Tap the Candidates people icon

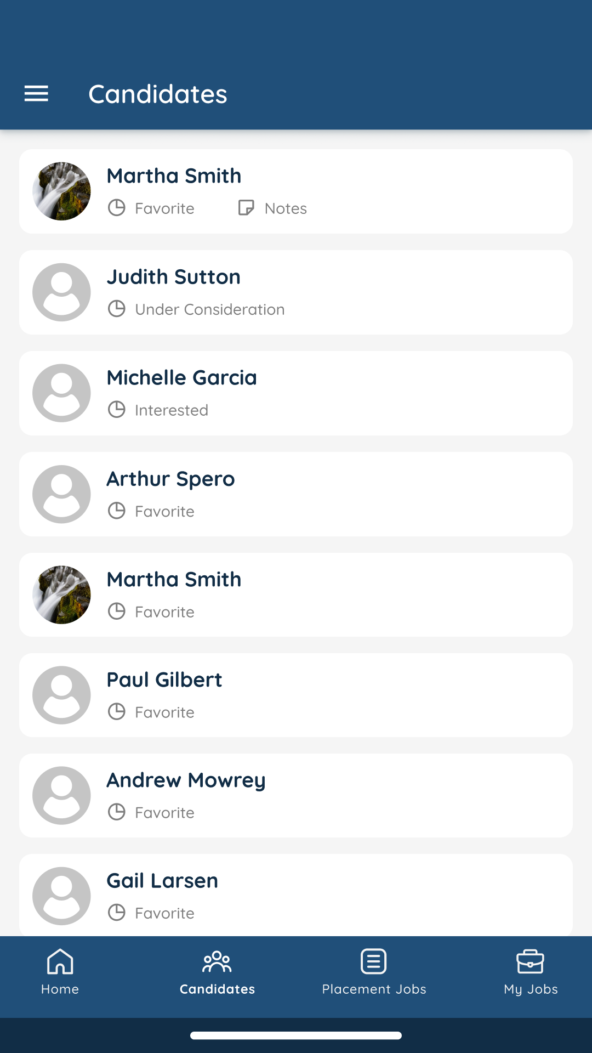pyautogui.click(x=217, y=961)
